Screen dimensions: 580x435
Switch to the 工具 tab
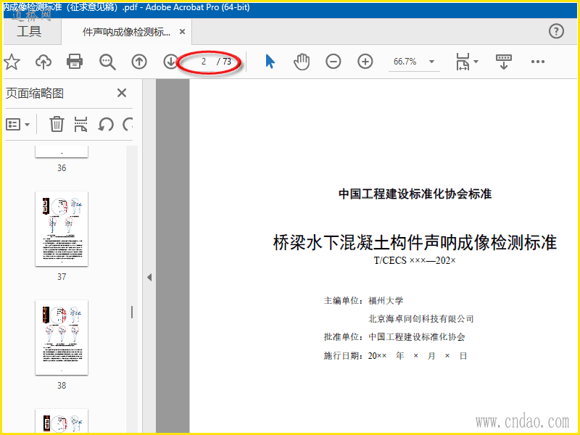(x=29, y=31)
